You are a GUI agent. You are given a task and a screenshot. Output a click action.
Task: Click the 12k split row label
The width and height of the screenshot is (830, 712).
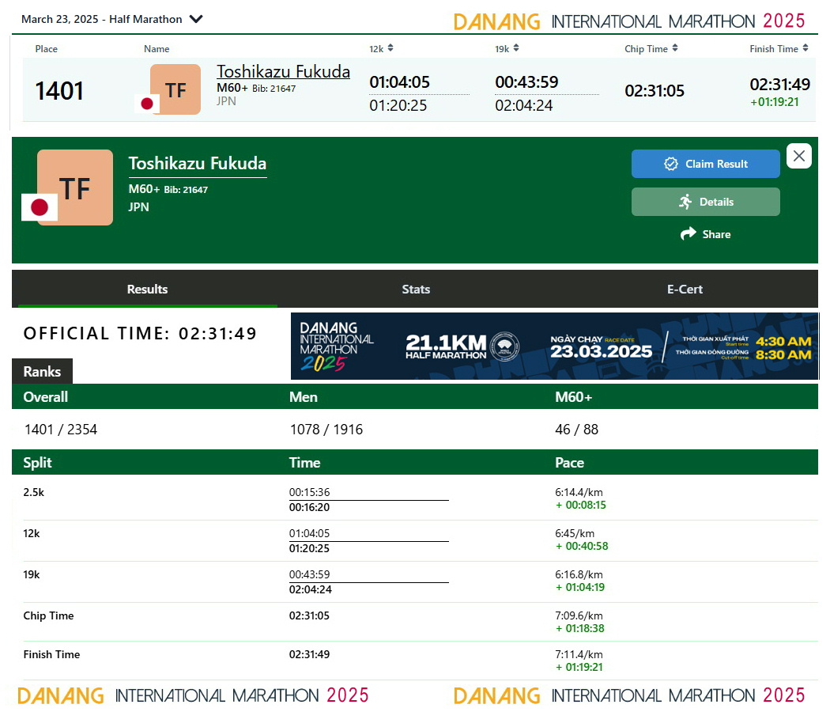click(32, 533)
